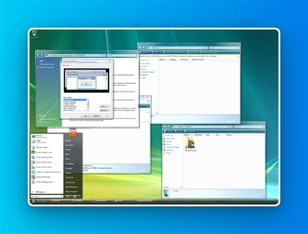Open the Sample Pictures folder
Image resolution: width=308 pixels, height=234 pixels.
pyautogui.click(x=190, y=145)
